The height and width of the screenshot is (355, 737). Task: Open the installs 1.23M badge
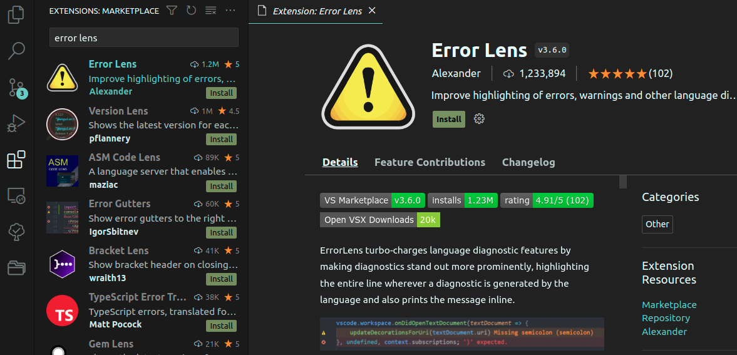(463, 200)
